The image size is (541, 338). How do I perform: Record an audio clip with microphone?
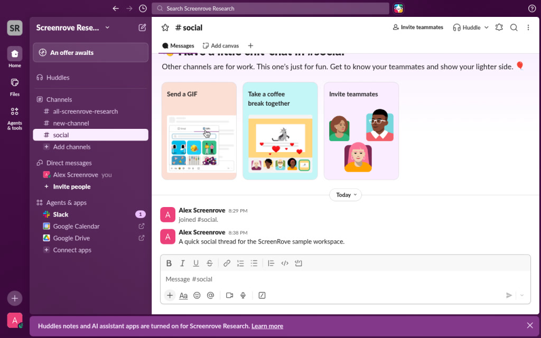243,296
